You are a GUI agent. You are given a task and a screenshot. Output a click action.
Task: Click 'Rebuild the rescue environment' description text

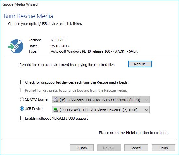(x=67, y=65)
